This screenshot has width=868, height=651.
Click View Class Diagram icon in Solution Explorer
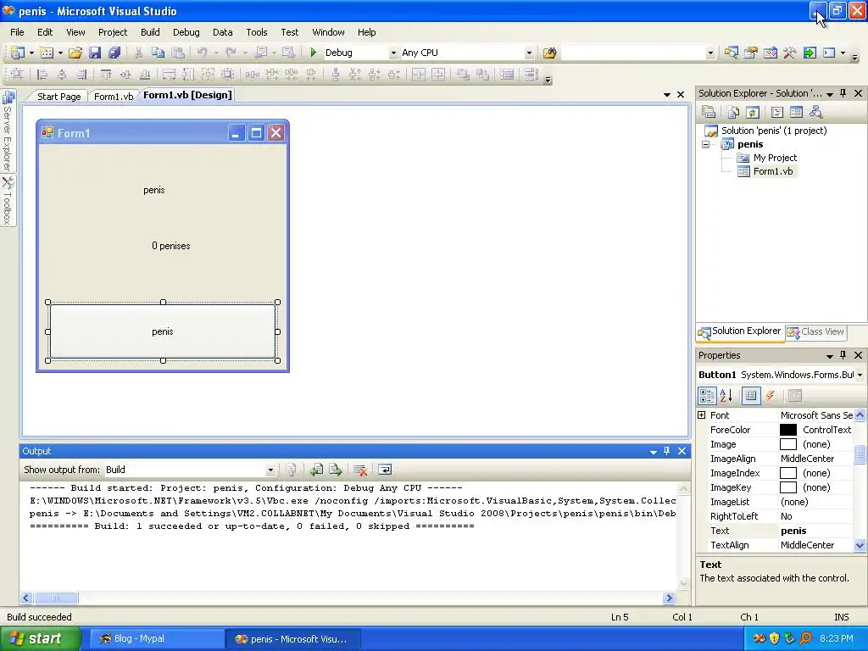[815, 113]
